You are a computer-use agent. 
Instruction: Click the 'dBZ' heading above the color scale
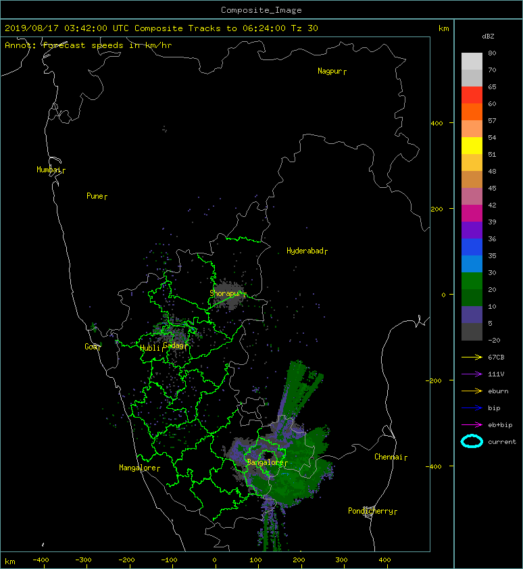point(488,36)
